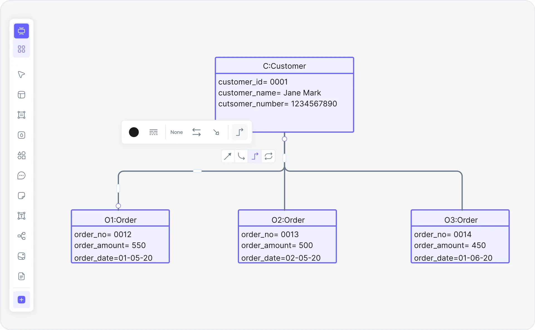Select the sticky note tool
Image resolution: width=535 pixels, height=330 pixels.
tap(21, 196)
